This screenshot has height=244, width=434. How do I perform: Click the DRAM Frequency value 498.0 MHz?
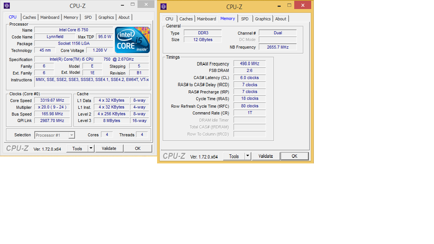point(250,64)
